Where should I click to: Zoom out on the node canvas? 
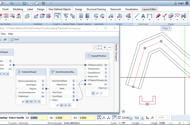point(109,47)
